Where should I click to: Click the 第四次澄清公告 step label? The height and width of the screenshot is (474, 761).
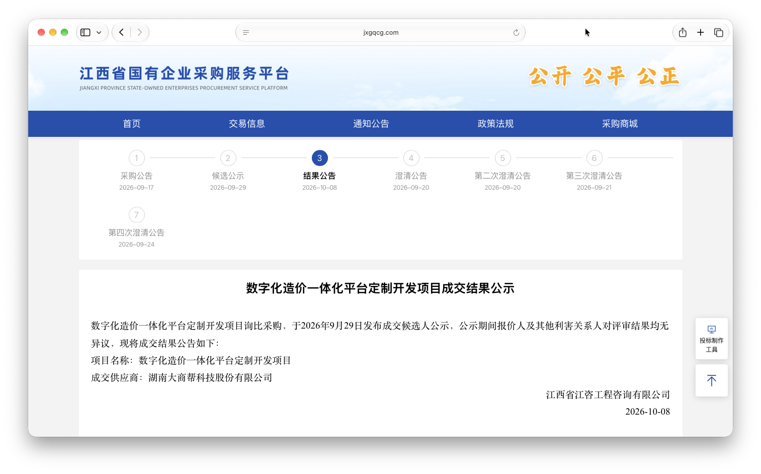[136, 232]
